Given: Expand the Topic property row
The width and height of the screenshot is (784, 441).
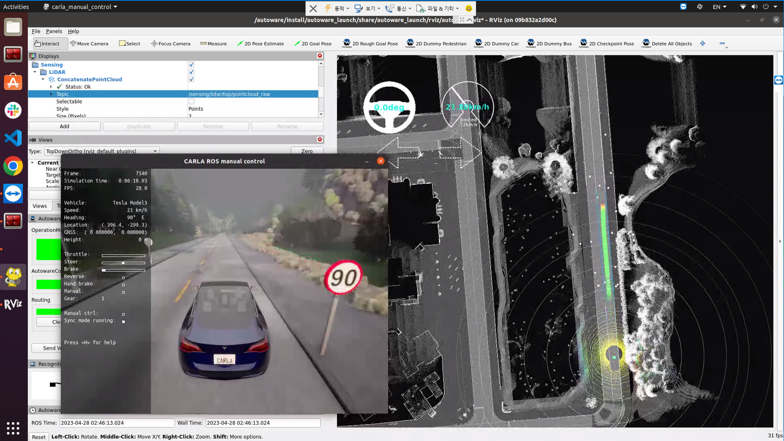Looking at the screenshot, I should (51, 94).
